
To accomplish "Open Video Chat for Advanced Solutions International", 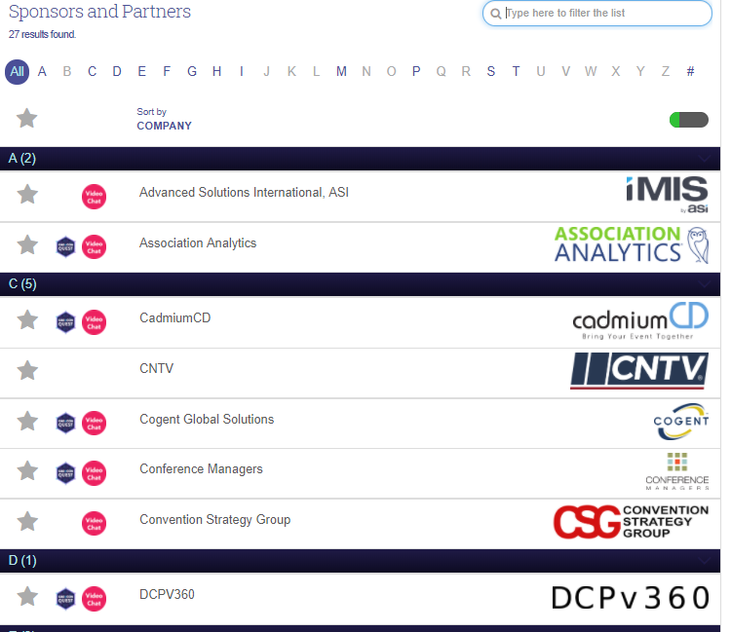I will click(94, 197).
